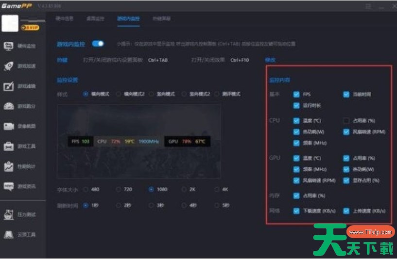Set font size to 4K
This screenshot has height=259, width=397.
tap(217, 189)
